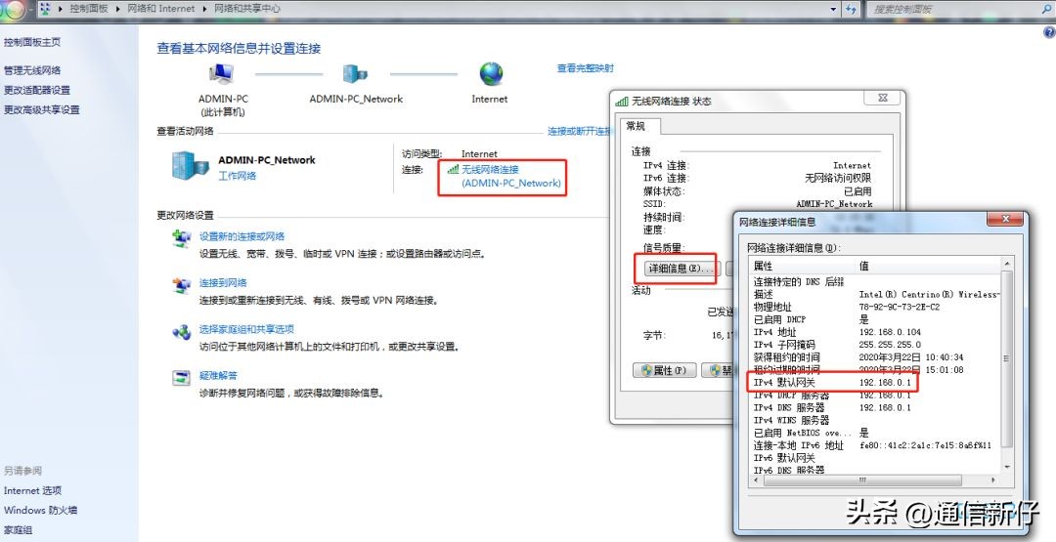Click the active network building icon
The height and width of the screenshot is (542, 1056).
click(191, 167)
